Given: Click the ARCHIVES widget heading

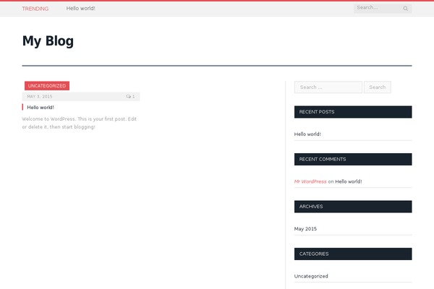Looking at the screenshot, I should pyautogui.click(x=353, y=207).
